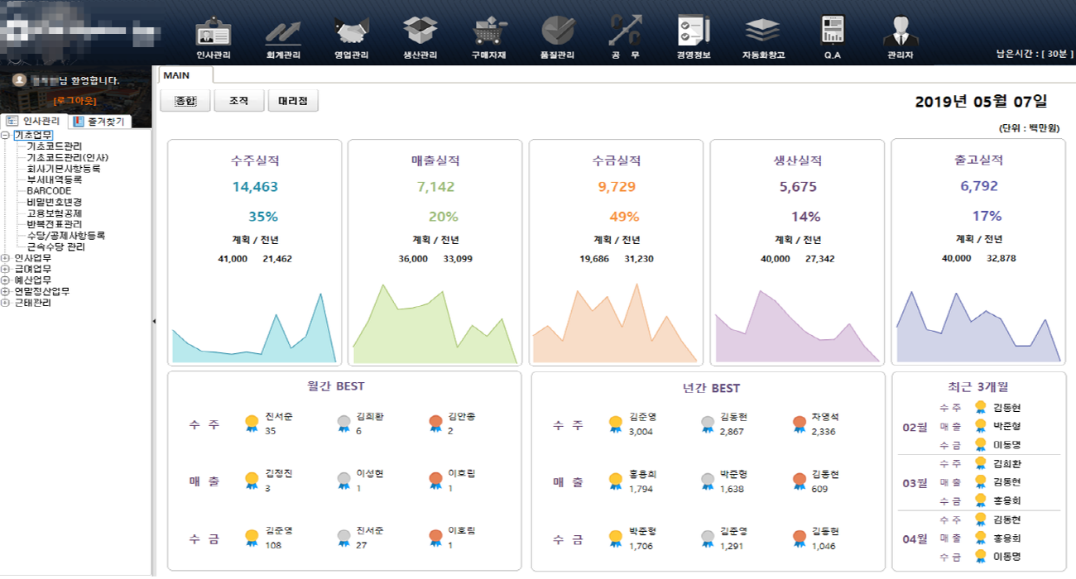Switch to the 즐겨찾기 favorites tab
Viewport: 1076px width, 579px height.
click(x=99, y=122)
